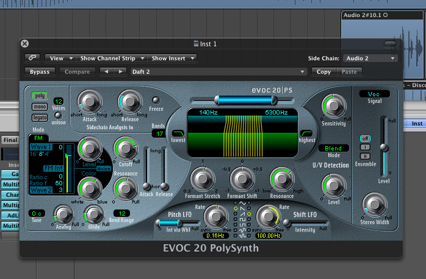This screenshot has width=426, height=279.
Task: Open the Show Insert dropdown
Action: point(172,58)
